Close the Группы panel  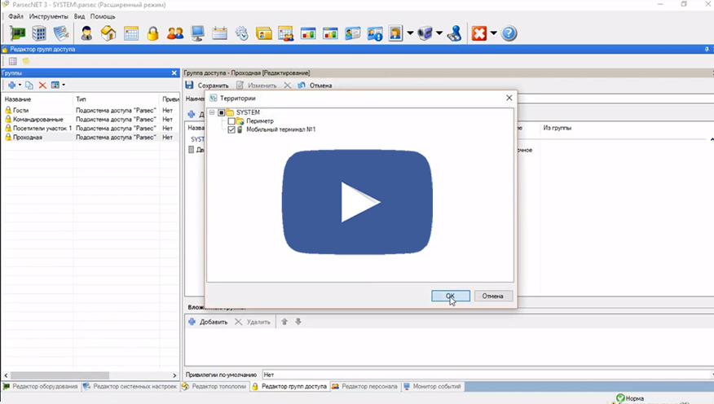(174, 72)
